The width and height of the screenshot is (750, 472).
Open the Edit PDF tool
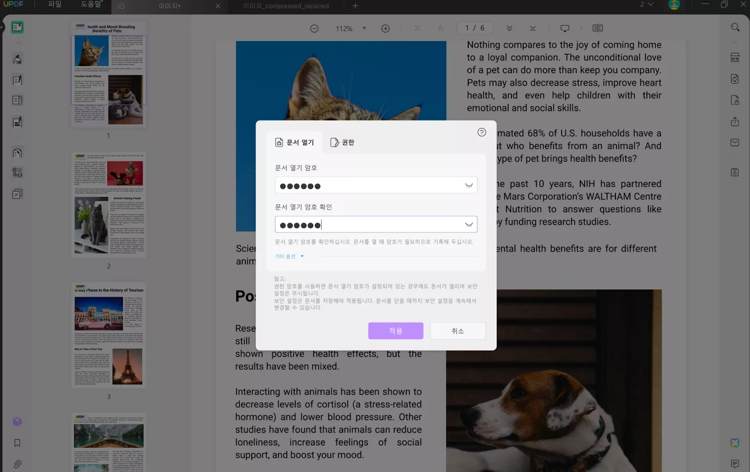click(x=17, y=81)
